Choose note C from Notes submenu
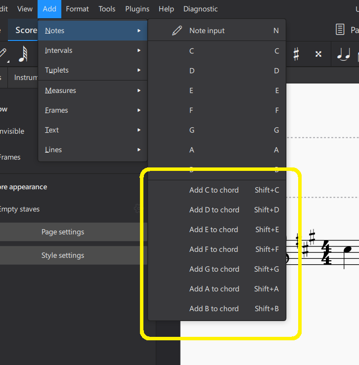 click(x=217, y=51)
